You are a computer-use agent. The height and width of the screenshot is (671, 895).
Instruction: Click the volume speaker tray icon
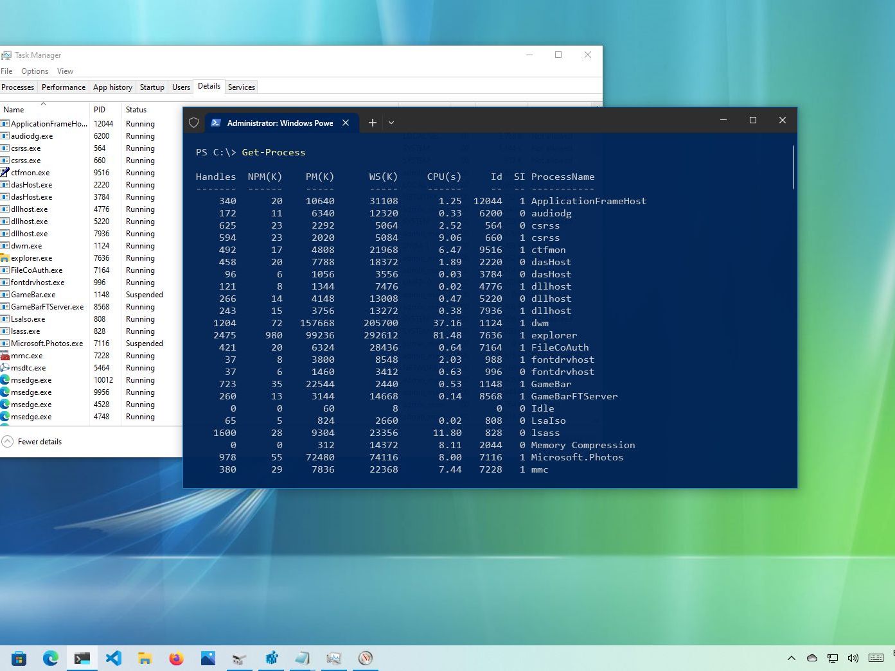point(853,658)
